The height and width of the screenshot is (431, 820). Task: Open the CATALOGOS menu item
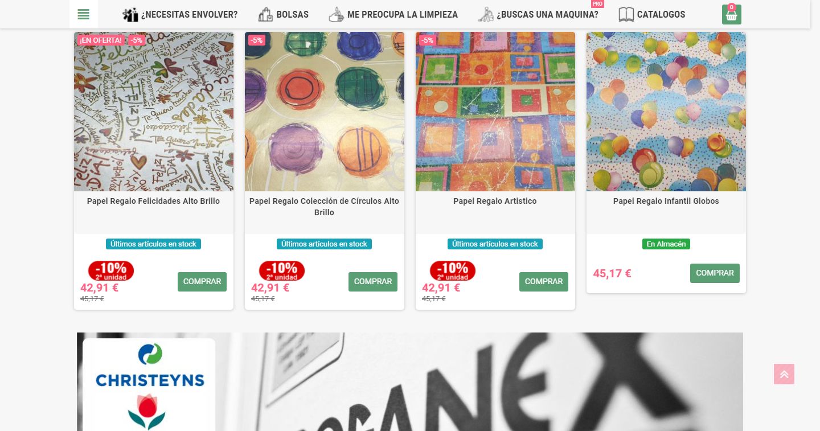coord(661,15)
